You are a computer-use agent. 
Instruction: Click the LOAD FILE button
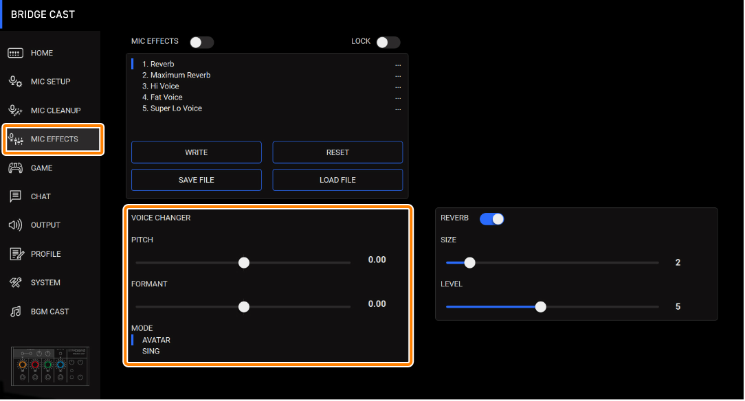click(337, 180)
